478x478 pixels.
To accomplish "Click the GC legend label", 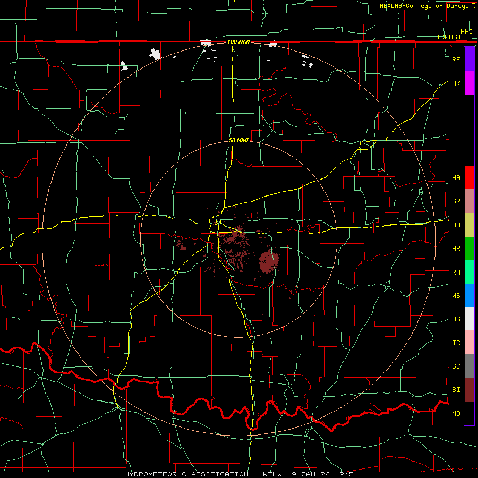I will pyautogui.click(x=456, y=366).
